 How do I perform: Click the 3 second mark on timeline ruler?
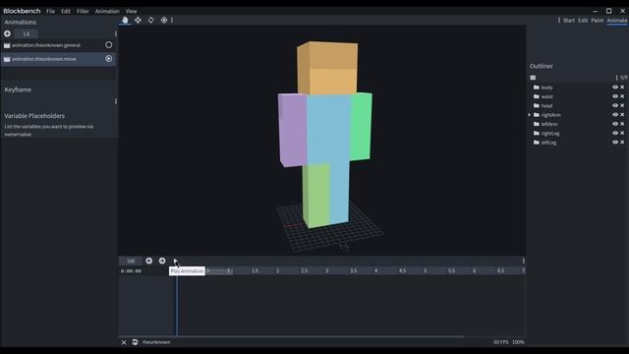point(326,271)
